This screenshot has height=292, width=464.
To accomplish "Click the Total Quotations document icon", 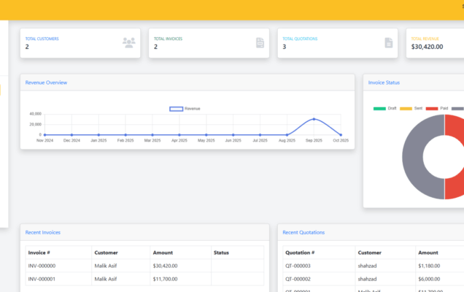I will [x=389, y=42].
